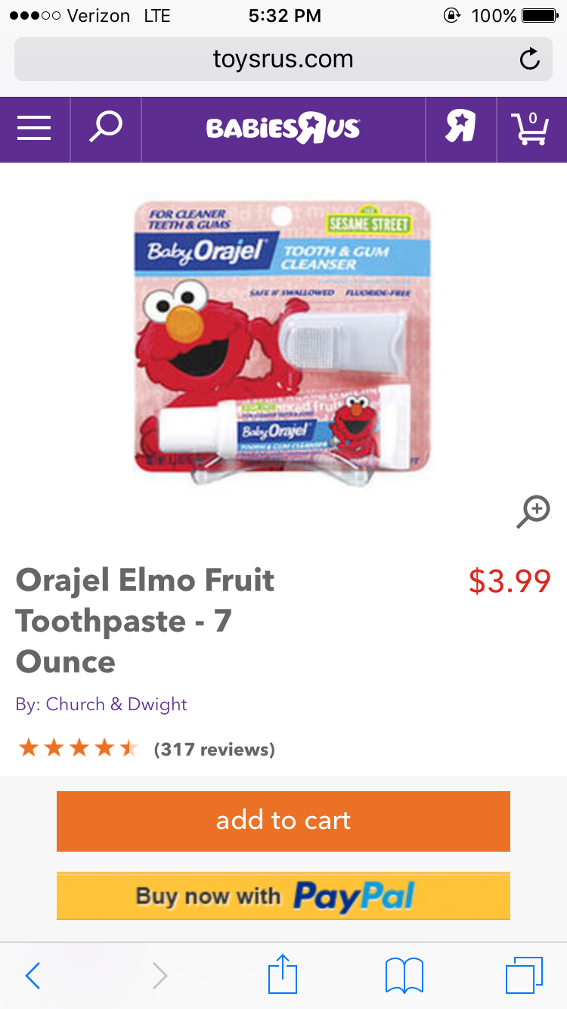Image resolution: width=567 pixels, height=1009 pixels.
Task: Tap the toysrus.com address bar
Action: click(x=283, y=59)
